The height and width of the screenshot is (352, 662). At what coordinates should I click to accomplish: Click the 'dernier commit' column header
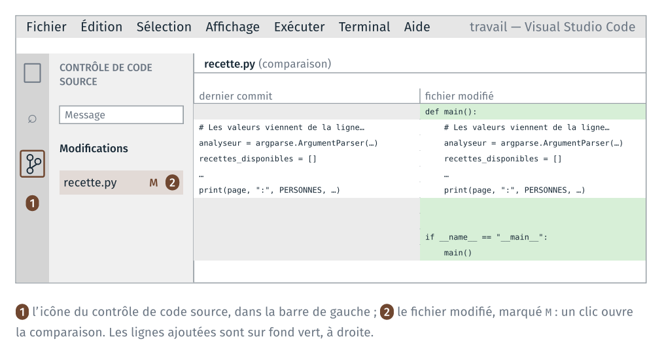click(235, 96)
